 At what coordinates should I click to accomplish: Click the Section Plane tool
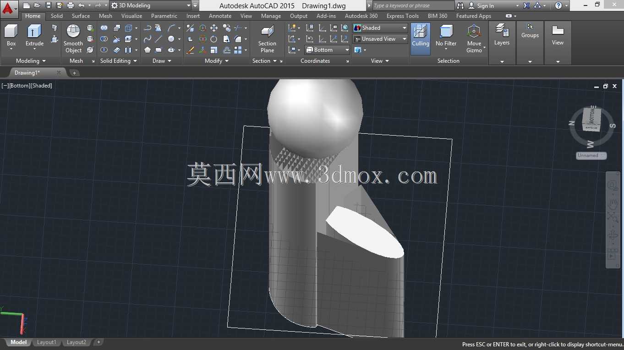[267, 38]
